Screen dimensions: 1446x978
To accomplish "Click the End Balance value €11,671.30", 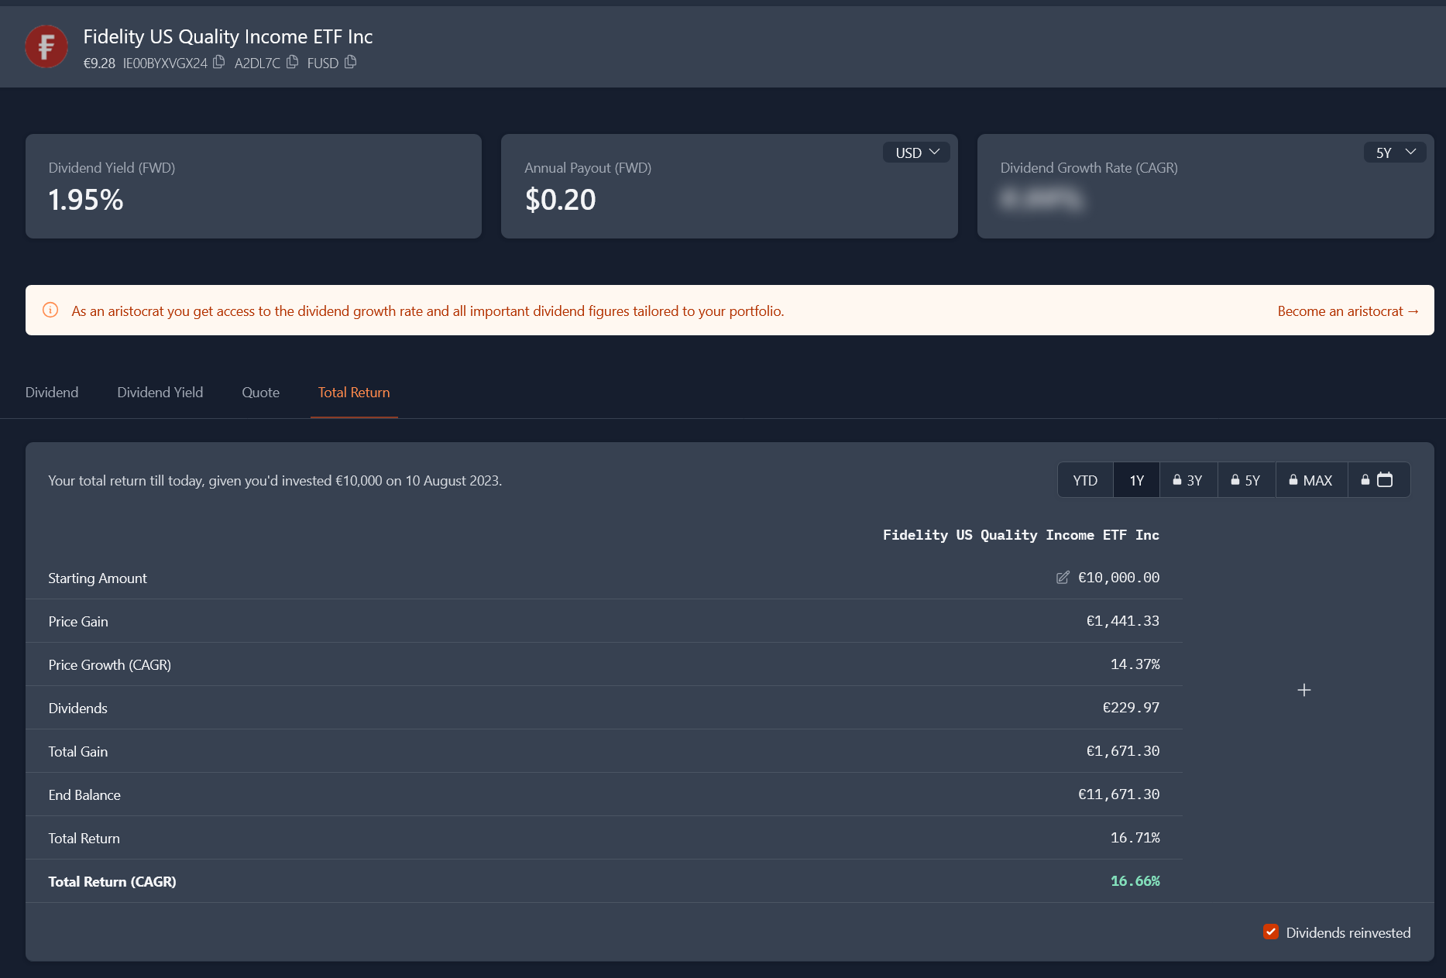I will [x=1118, y=794].
